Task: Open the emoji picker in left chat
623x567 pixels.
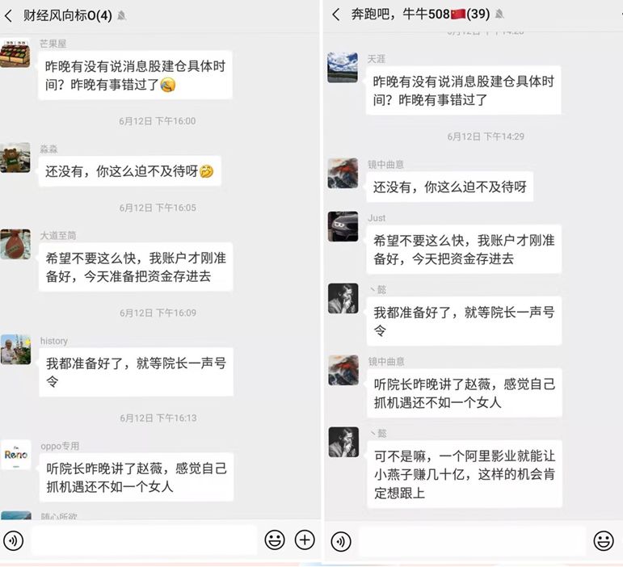Action: click(x=275, y=540)
